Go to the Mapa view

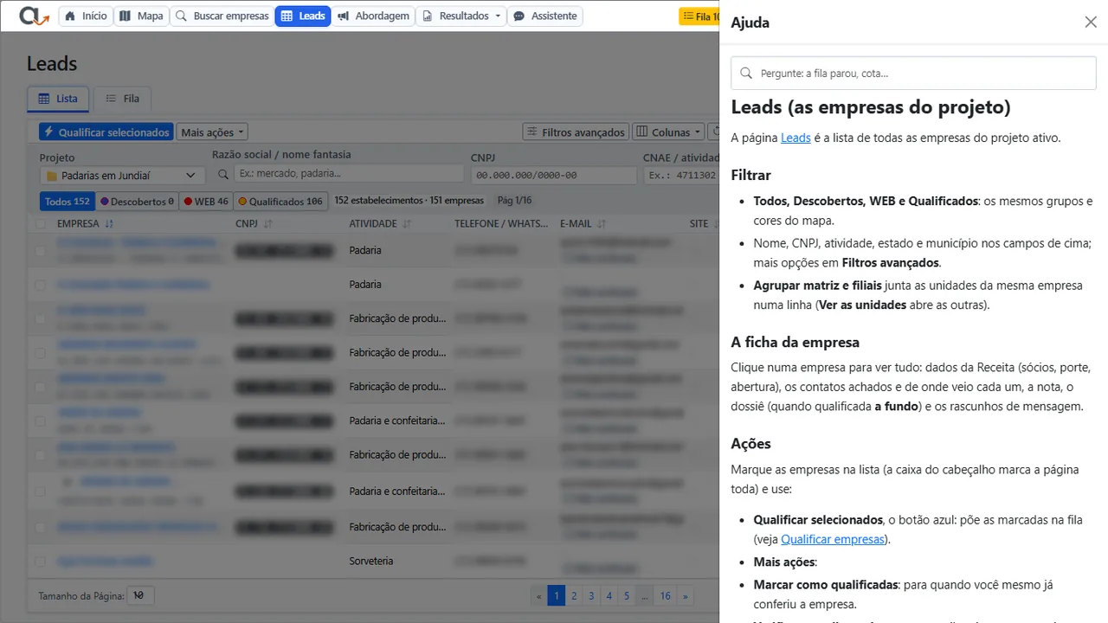pos(141,16)
